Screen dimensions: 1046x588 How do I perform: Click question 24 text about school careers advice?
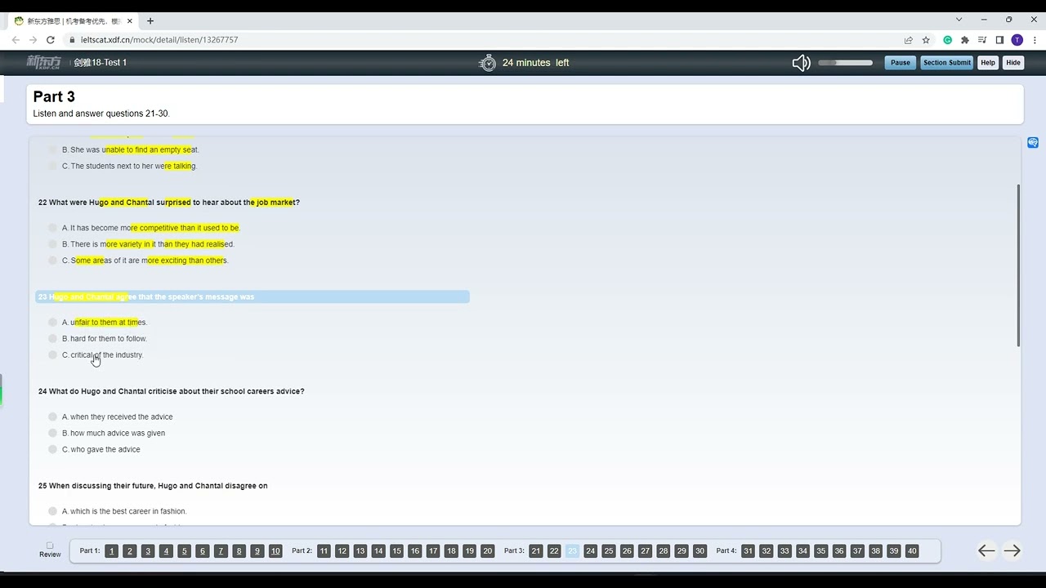(x=172, y=391)
